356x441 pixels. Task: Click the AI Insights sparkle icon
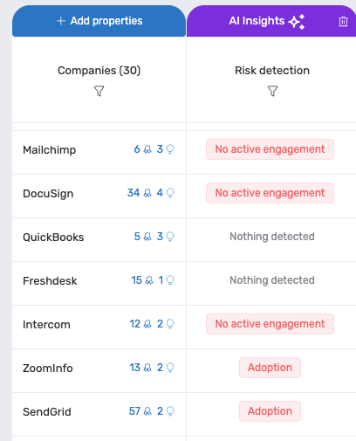pos(297,22)
